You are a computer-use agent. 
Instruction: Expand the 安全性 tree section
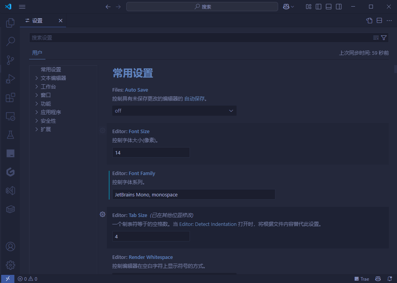[x=37, y=121]
